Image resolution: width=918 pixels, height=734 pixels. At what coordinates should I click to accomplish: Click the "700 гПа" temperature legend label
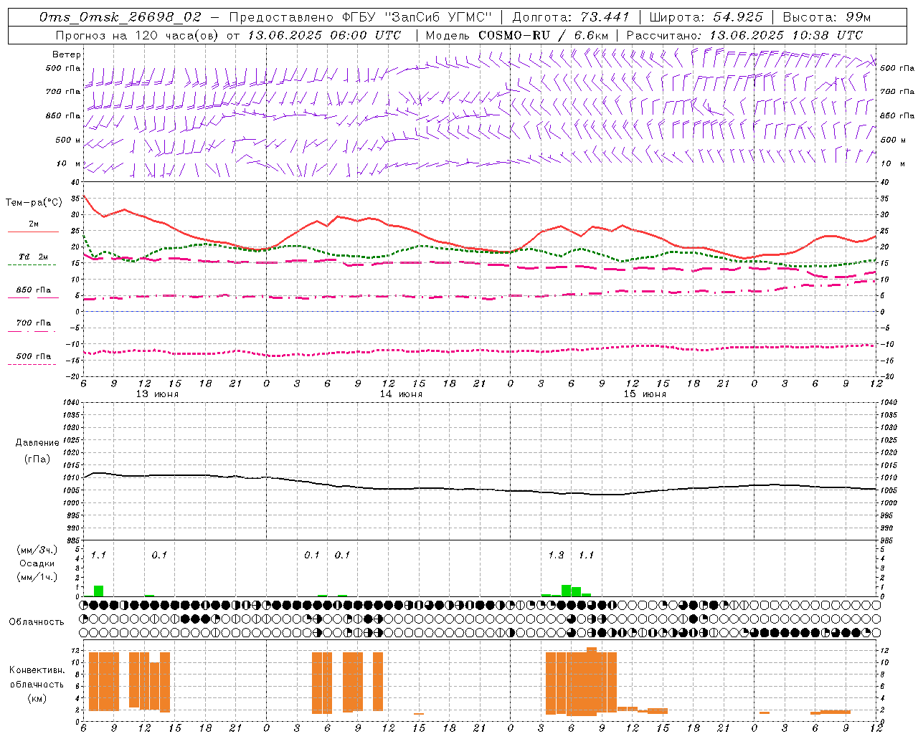pos(34,323)
